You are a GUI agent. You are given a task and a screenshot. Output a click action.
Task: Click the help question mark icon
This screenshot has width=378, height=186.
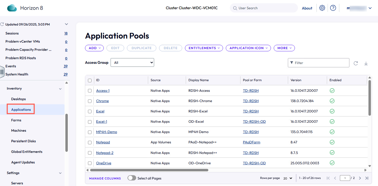333,8
